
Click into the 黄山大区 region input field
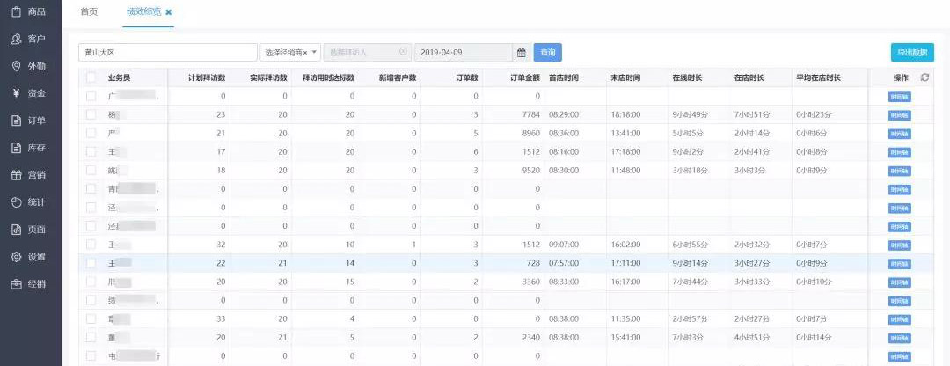(x=168, y=53)
